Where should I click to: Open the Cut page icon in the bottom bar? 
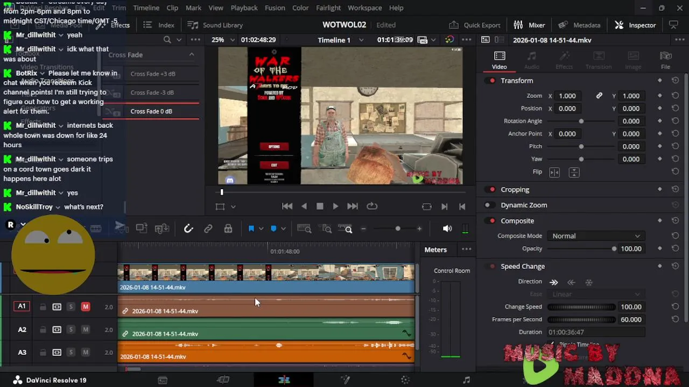pyautogui.click(x=223, y=380)
